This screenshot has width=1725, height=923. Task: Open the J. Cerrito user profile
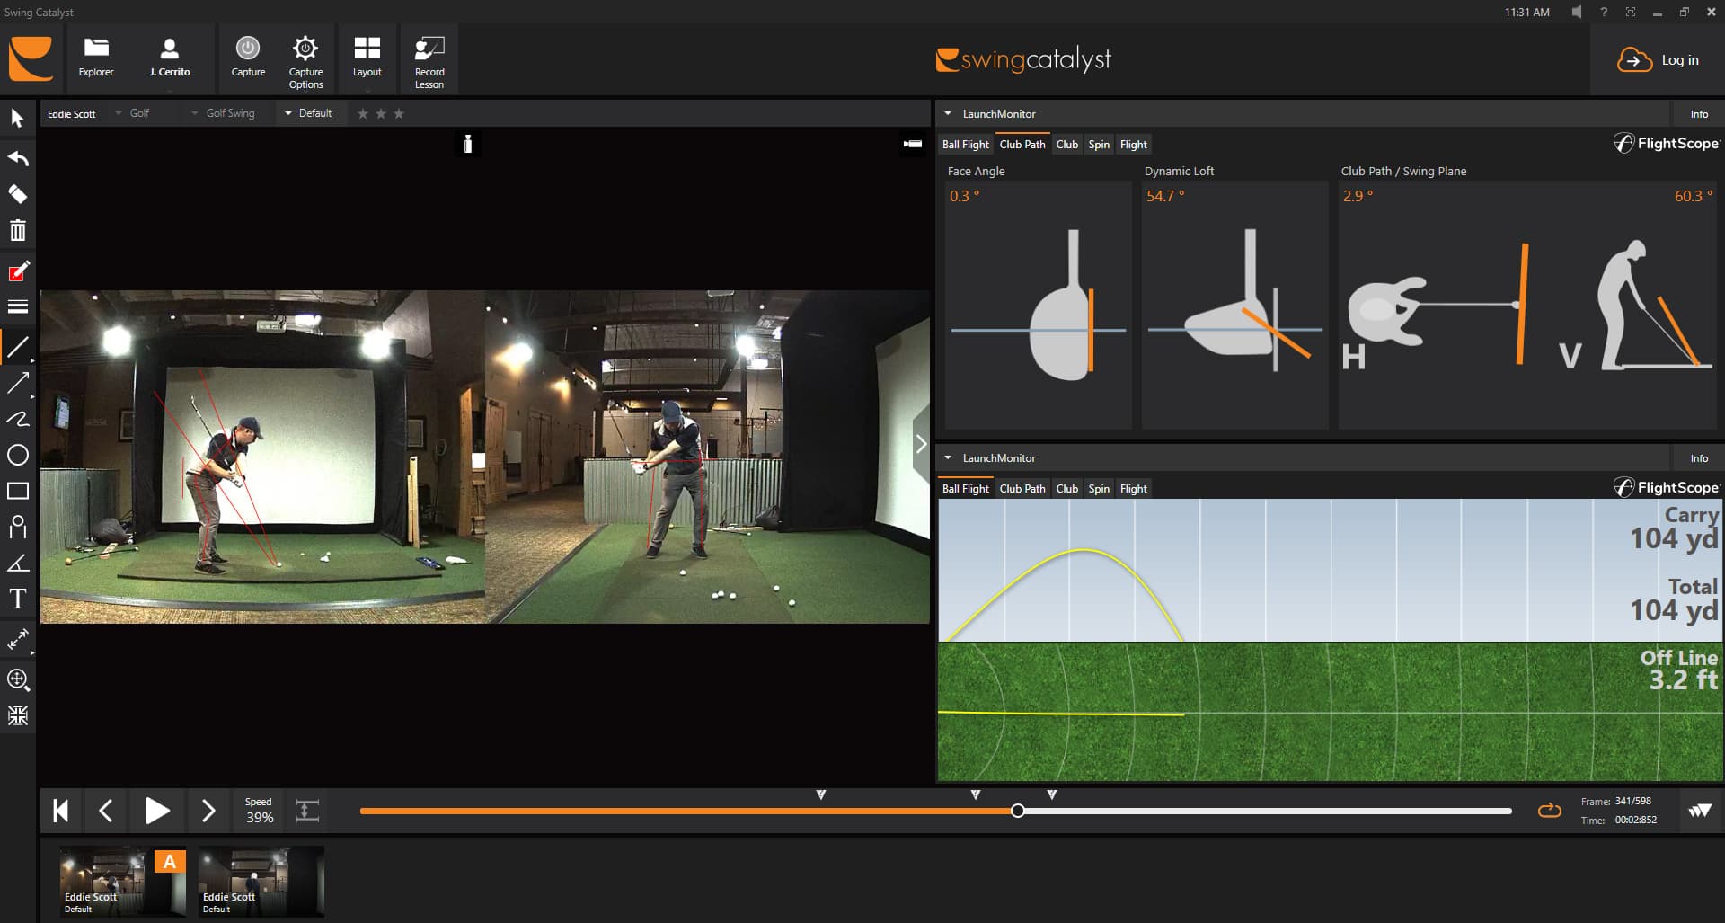point(169,58)
